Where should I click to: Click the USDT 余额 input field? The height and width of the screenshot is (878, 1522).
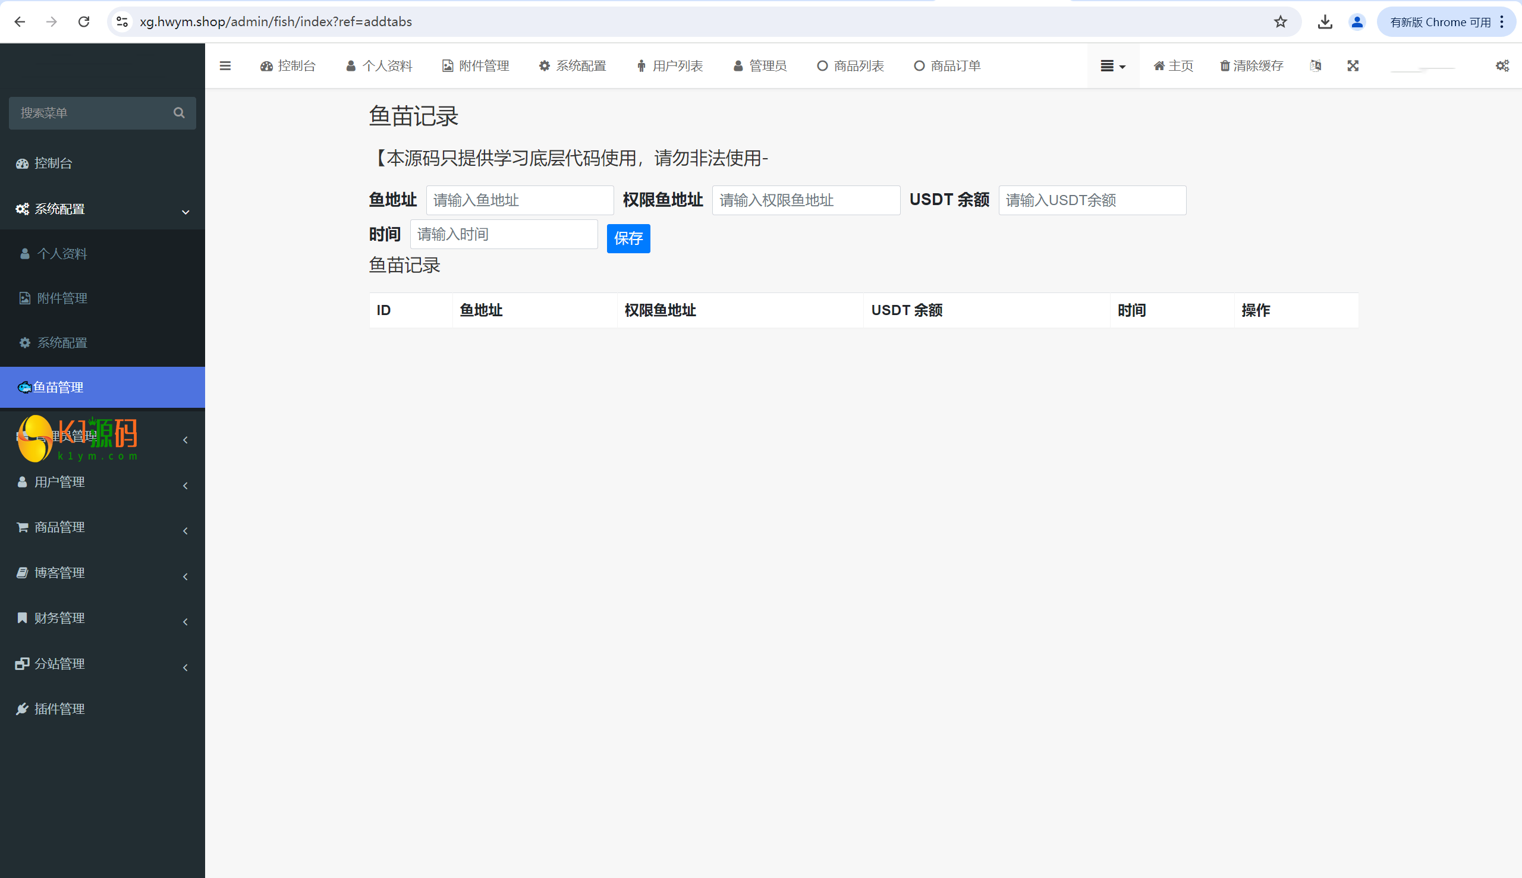click(x=1092, y=200)
